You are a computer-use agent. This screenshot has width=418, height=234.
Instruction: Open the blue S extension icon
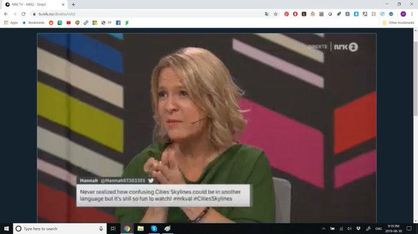point(356,14)
